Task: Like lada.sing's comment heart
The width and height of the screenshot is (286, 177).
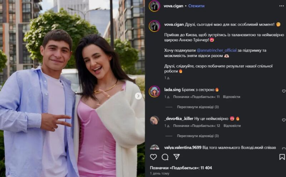Action: tap(283, 91)
